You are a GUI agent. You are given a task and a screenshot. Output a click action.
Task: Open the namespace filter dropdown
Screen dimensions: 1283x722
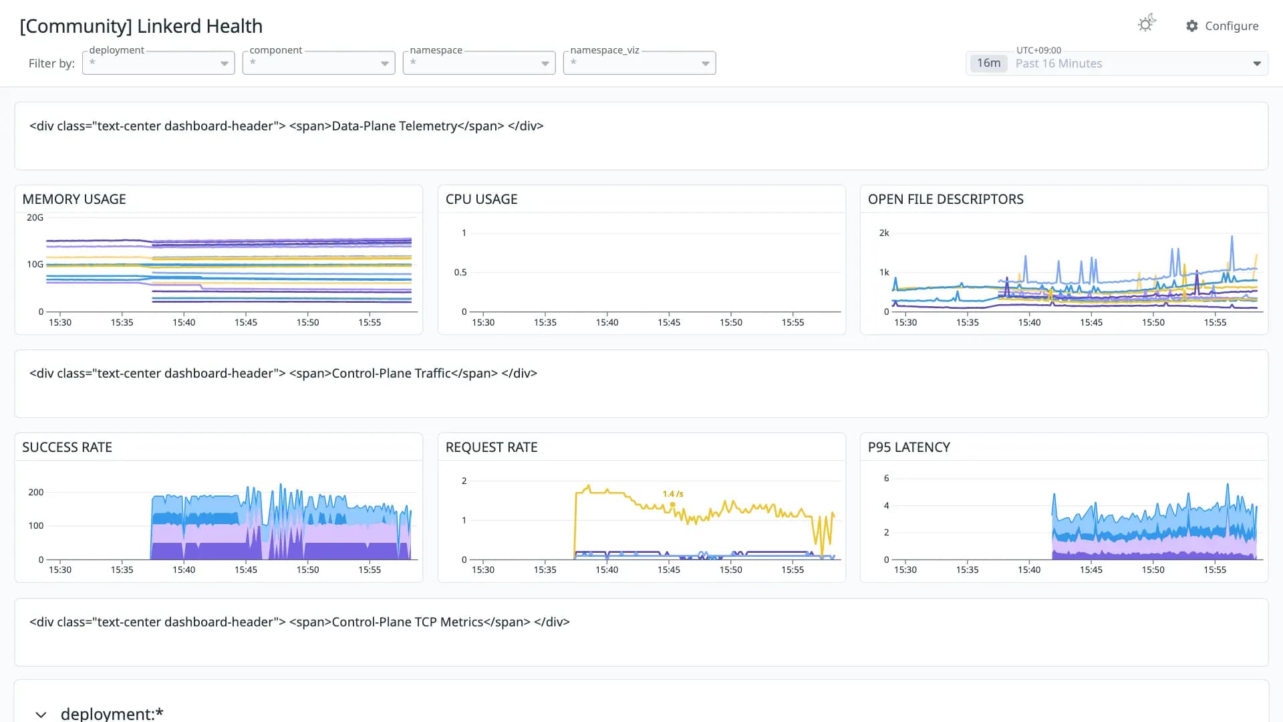point(479,63)
